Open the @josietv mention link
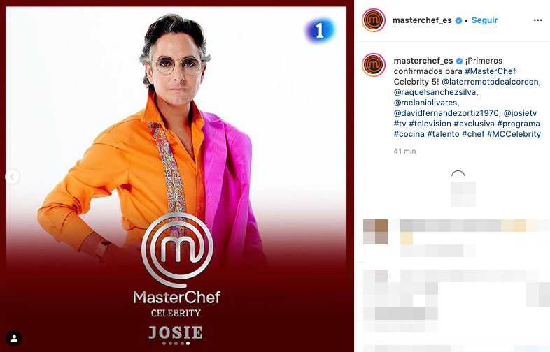Viewport: 550px width, 352px height. point(520,113)
